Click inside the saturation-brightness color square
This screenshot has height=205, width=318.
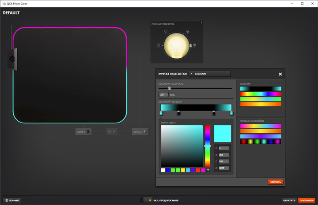pyautogui.click(x=182, y=146)
